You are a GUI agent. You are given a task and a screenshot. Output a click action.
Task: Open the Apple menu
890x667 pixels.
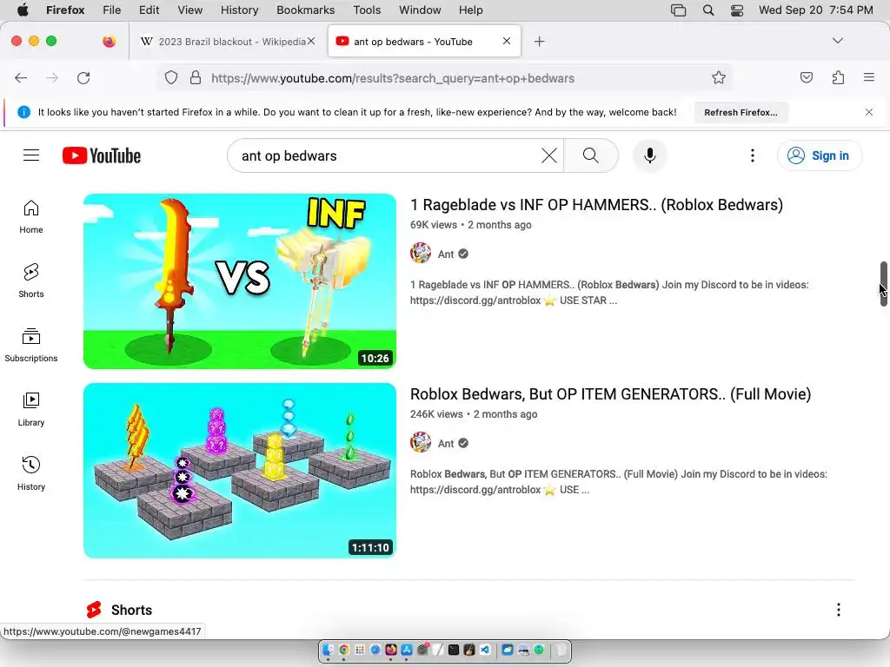click(23, 10)
